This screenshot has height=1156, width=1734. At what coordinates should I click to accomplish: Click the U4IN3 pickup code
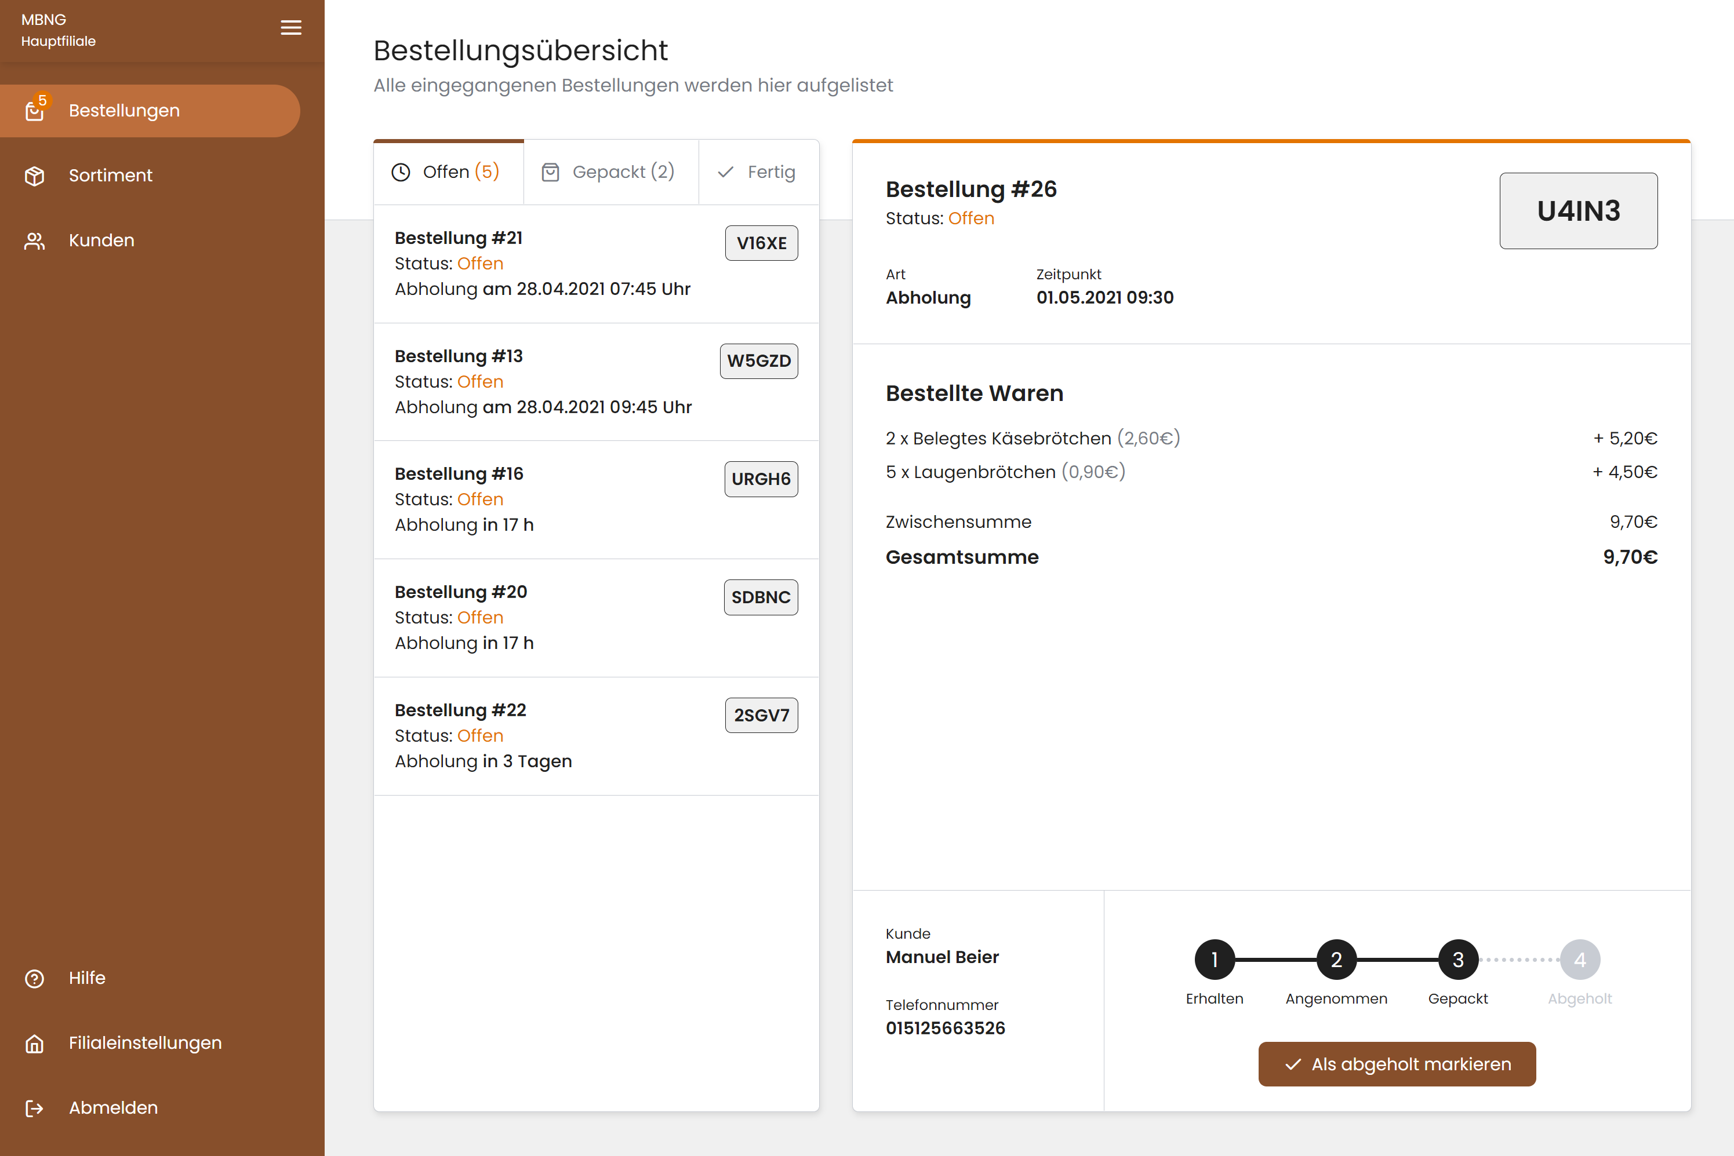[1579, 211]
